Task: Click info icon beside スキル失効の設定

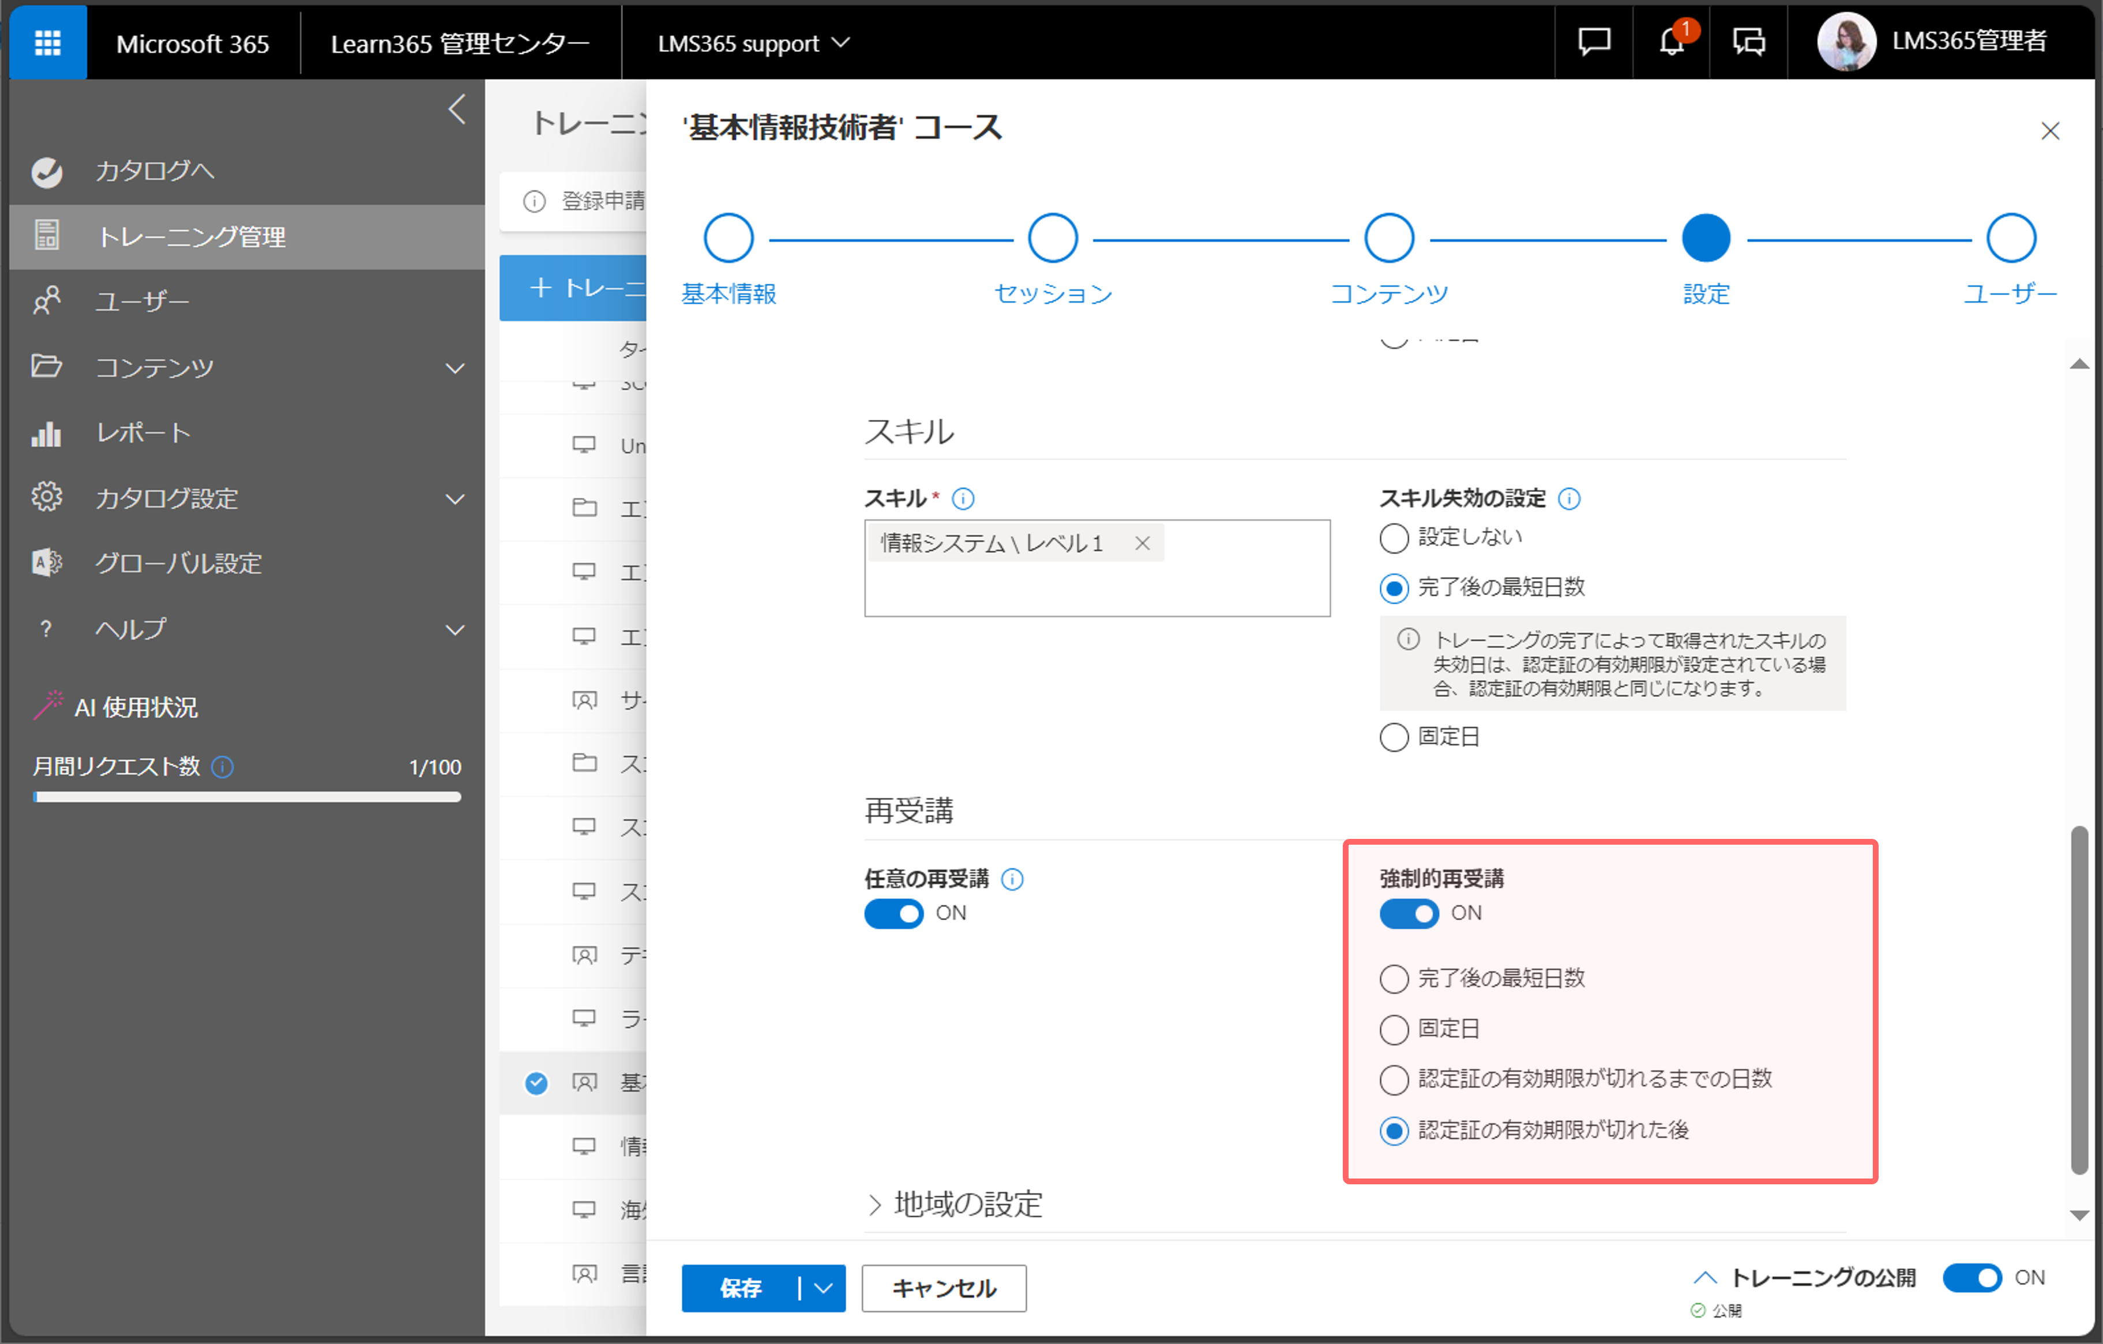Action: tap(1568, 498)
